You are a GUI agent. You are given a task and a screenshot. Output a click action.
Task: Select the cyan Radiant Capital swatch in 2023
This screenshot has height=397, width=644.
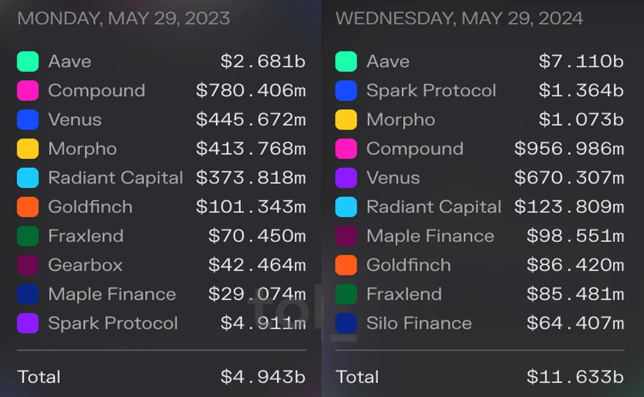28,178
